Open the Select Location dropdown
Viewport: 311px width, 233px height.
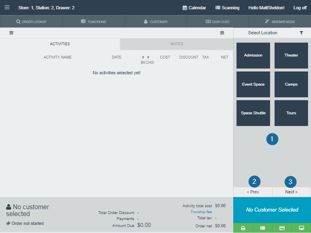tap(262, 33)
